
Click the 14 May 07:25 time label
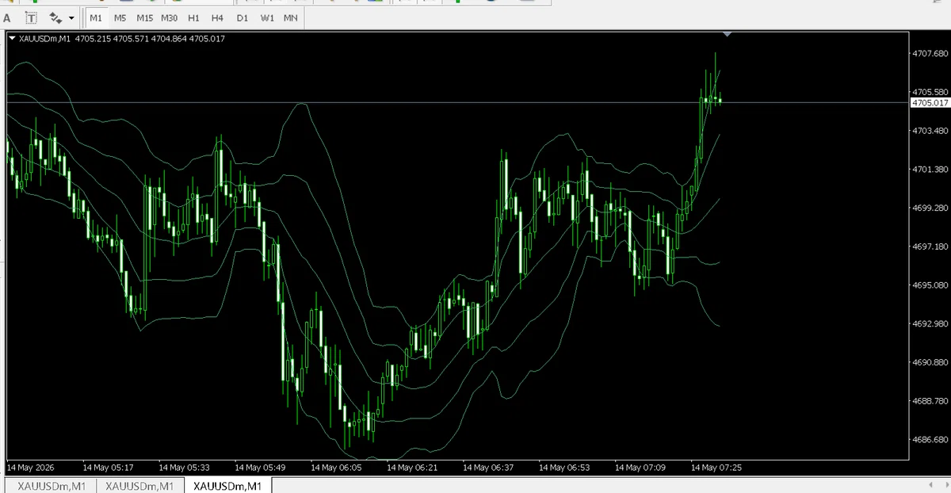(716, 468)
